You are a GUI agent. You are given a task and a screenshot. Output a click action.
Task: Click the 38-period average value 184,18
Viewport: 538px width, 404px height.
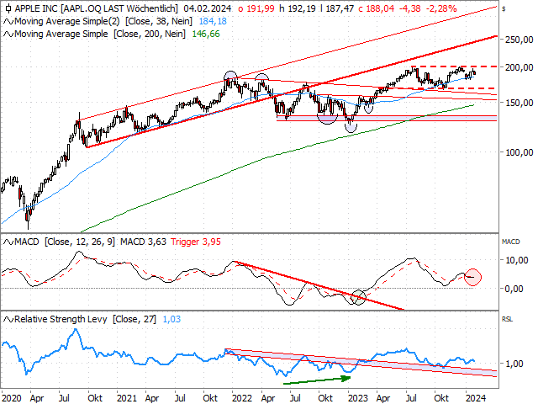(213, 21)
